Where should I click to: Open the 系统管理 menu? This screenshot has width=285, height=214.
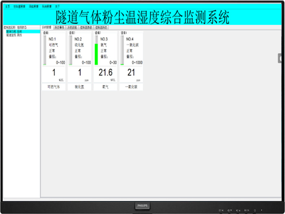[x=47, y=7]
